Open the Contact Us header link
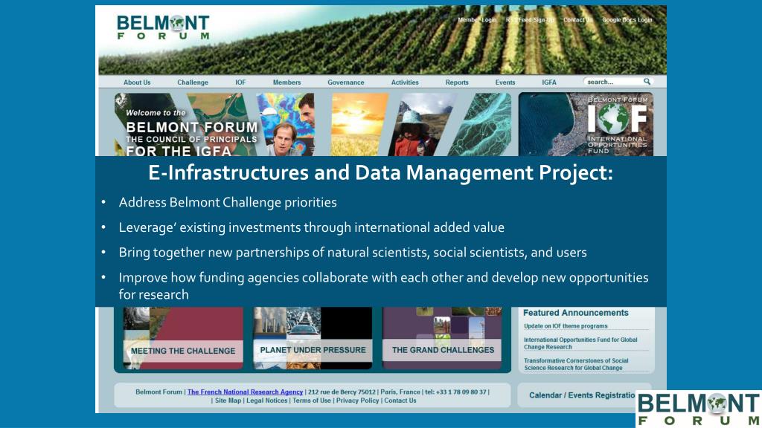 tap(577, 20)
